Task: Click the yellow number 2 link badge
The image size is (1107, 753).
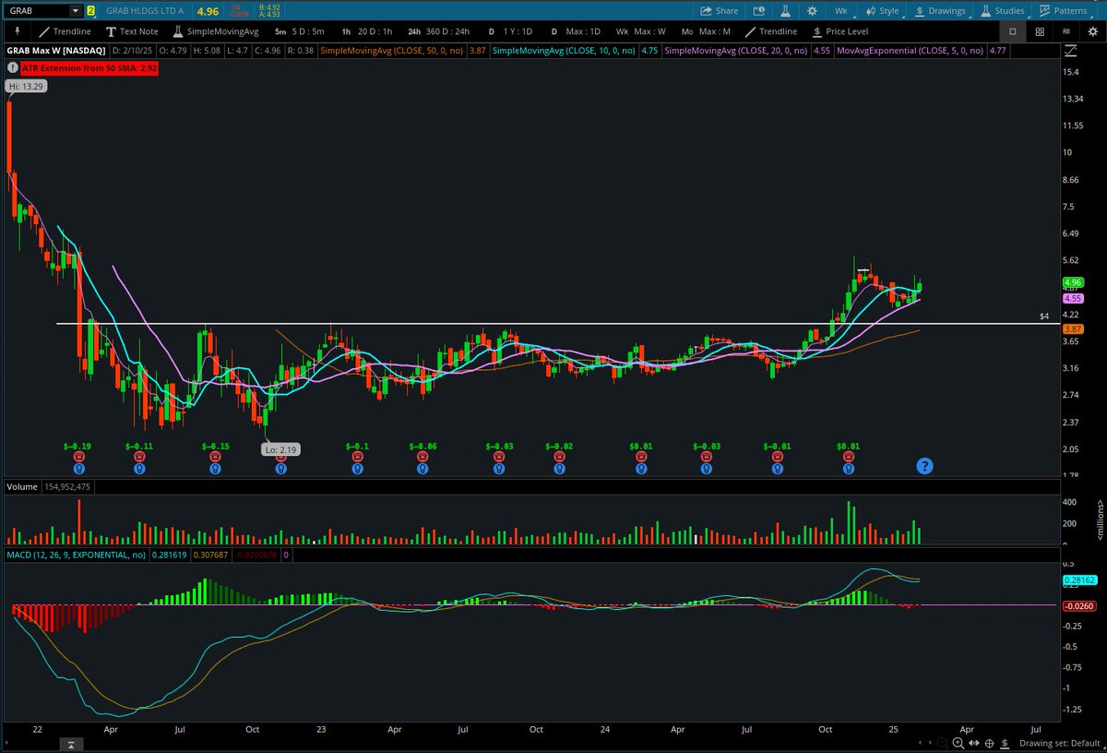Action: coord(90,11)
